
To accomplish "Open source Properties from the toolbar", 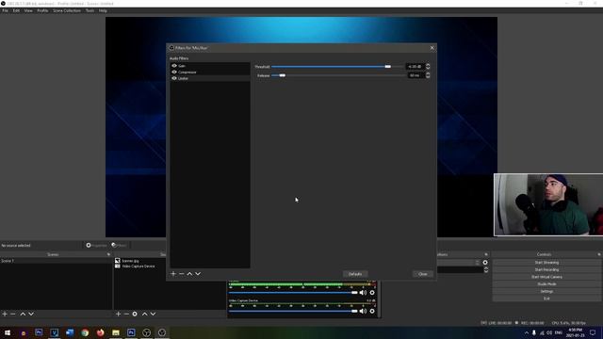I will (x=96, y=245).
